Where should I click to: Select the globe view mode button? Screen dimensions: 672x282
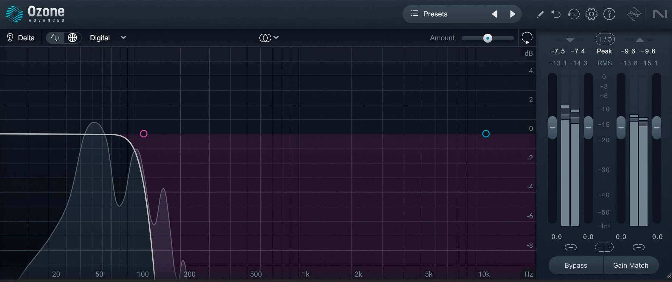click(x=72, y=38)
